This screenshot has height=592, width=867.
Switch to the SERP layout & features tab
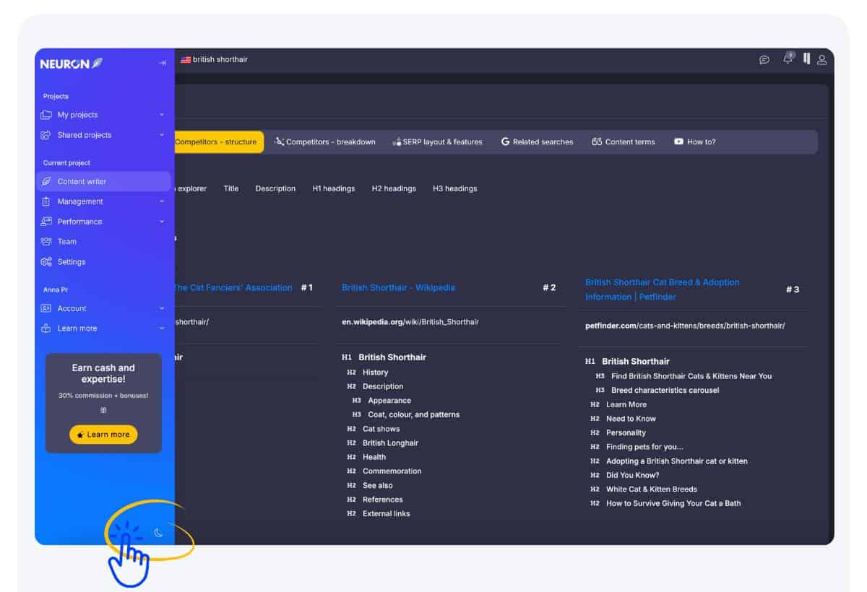pos(437,142)
